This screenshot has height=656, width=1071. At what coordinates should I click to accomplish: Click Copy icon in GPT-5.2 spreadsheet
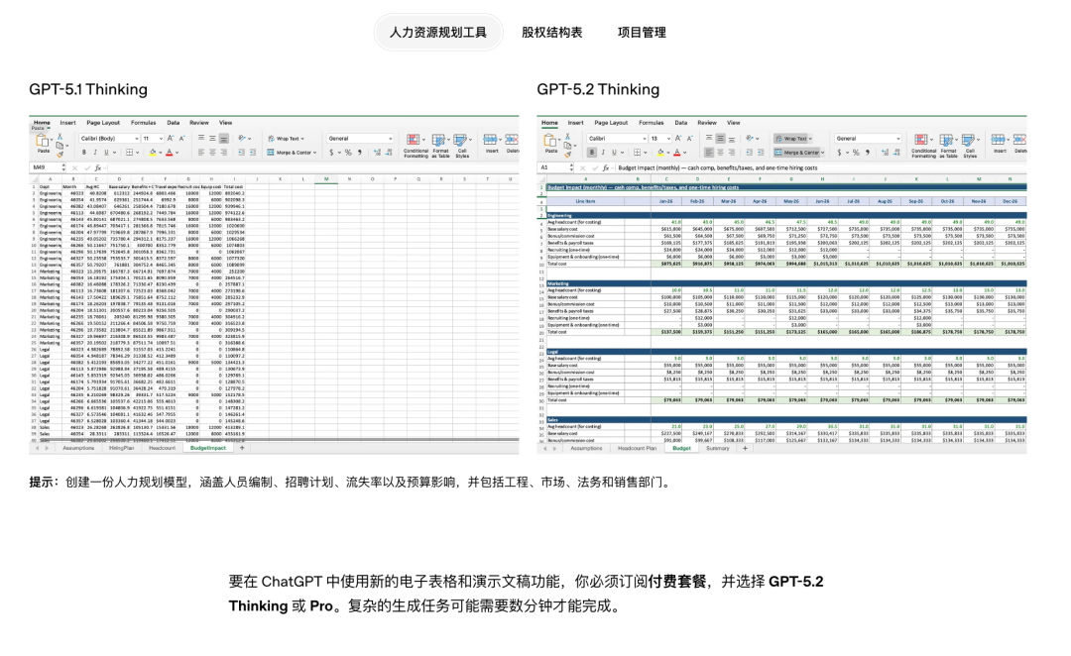click(567, 146)
